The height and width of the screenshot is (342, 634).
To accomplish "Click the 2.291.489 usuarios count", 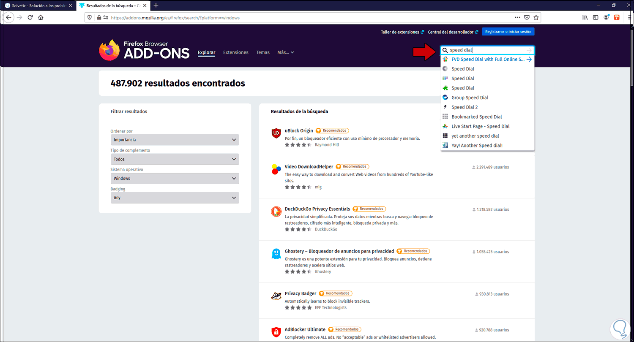I will coord(490,167).
